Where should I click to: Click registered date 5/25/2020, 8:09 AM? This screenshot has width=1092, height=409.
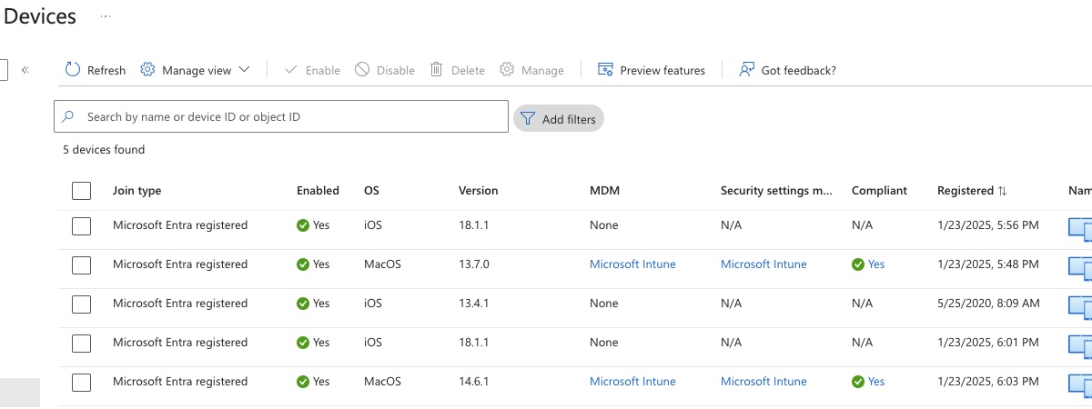(x=988, y=304)
